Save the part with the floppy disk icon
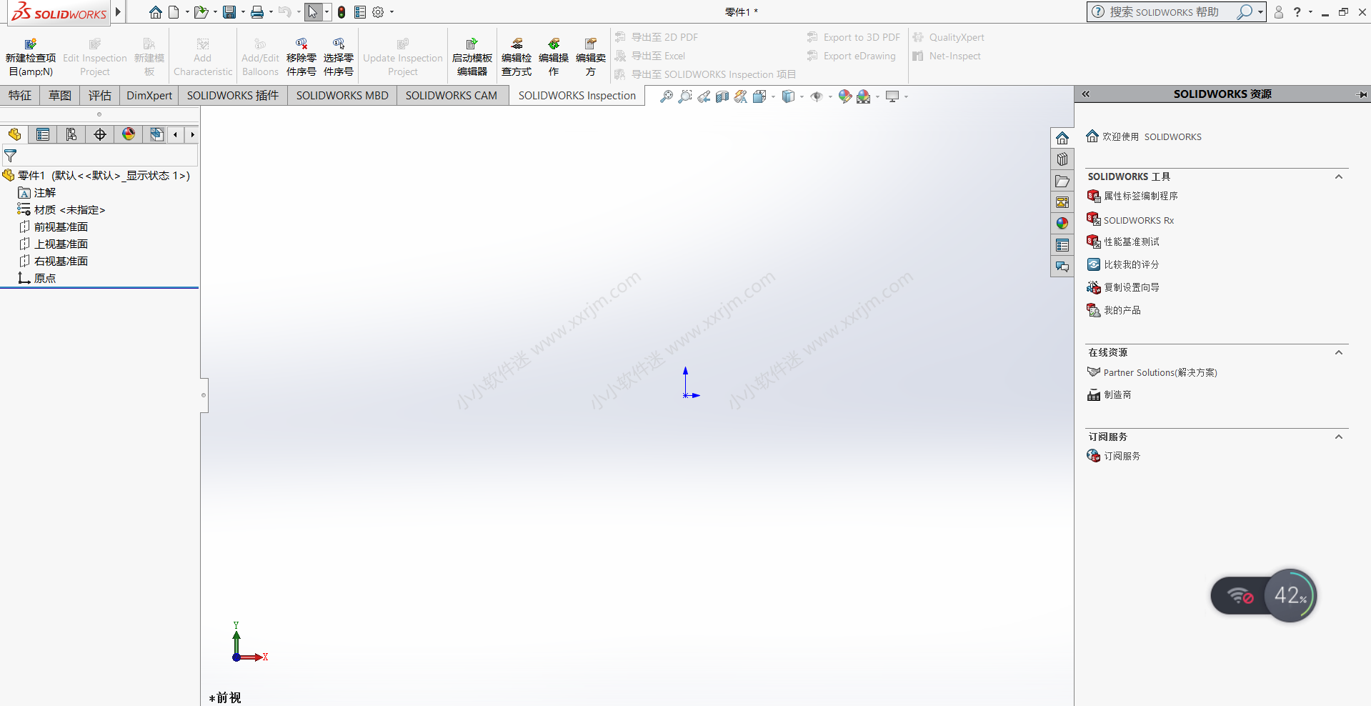1371x706 pixels. tap(229, 12)
